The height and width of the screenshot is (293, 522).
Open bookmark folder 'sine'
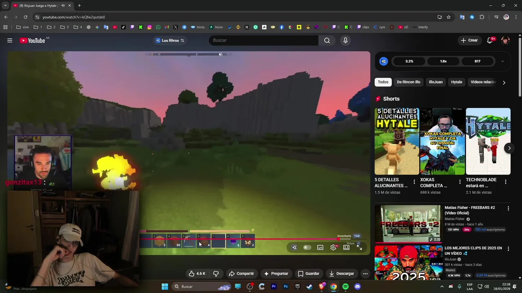click(x=22, y=27)
